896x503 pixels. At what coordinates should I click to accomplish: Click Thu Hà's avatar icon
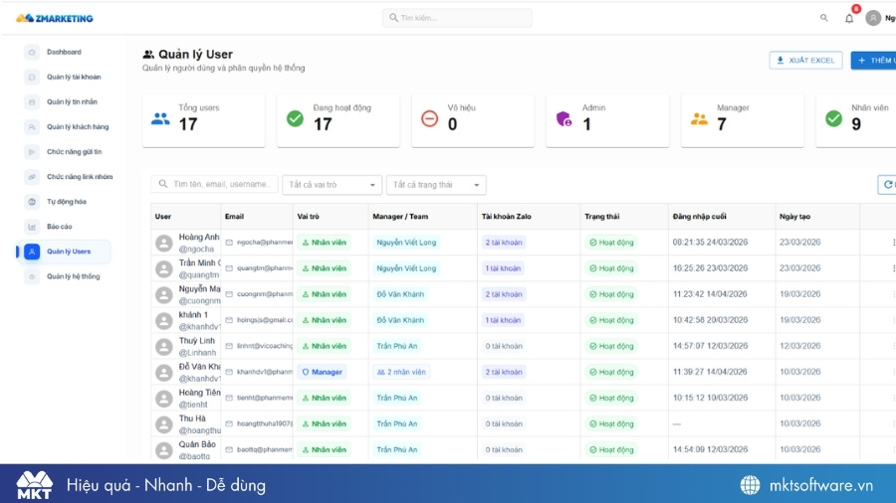coord(164,424)
